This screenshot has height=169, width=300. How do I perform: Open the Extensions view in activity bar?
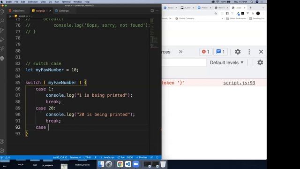pyautogui.click(x=2, y=49)
